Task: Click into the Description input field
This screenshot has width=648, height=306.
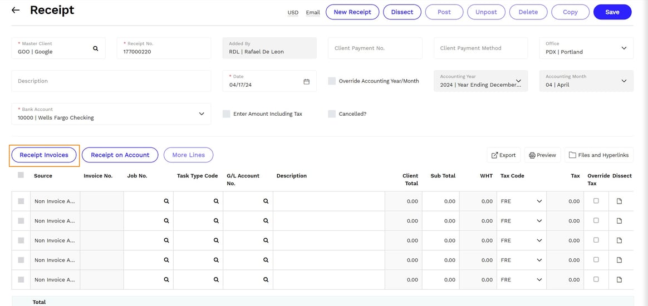Action: (x=111, y=81)
